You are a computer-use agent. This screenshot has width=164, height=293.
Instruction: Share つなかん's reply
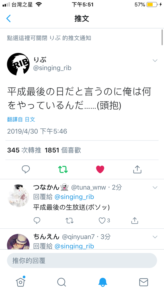(x=134, y=221)
